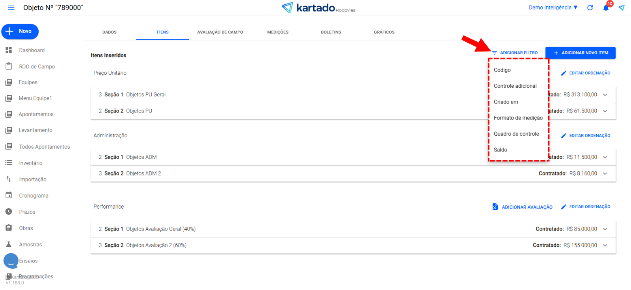Click the Prazos clock icon
The height and width of the screenshot is (290, 631).
pos(9,212)
